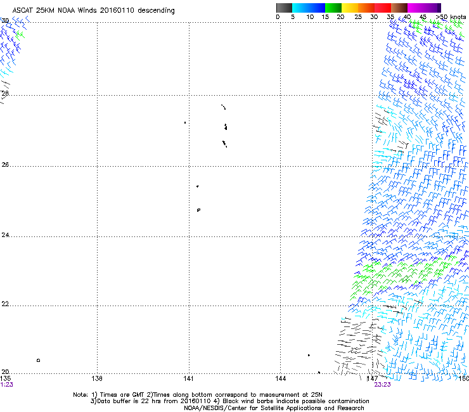Viewport: 469px width, 412px height.
Task: Click the longitude label '138'
Action: point(97,378)
